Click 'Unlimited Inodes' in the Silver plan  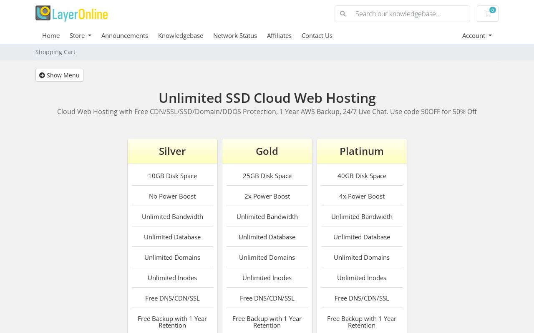(172, 278)
